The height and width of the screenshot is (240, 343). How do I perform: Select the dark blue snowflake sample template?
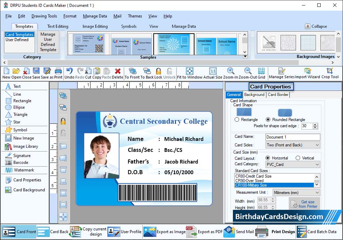174,44
